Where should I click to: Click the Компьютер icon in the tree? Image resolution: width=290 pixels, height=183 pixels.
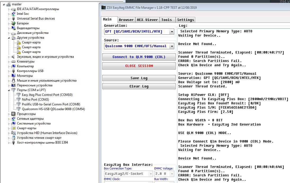(13, 66)
